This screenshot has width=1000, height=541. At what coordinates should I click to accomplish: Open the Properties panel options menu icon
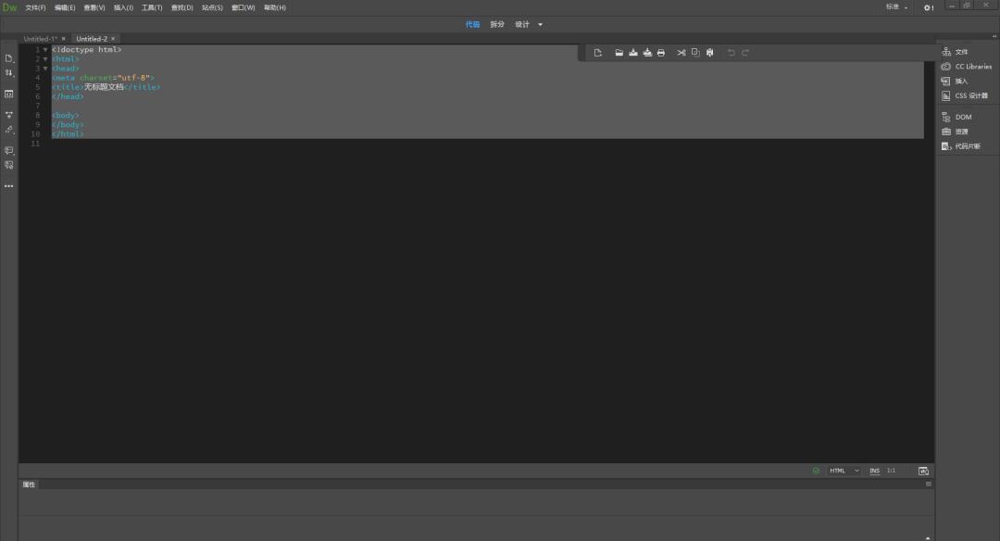point(929,484)
